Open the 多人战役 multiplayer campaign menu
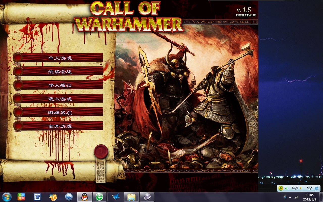The image size is (323, 202). [60, 85]
